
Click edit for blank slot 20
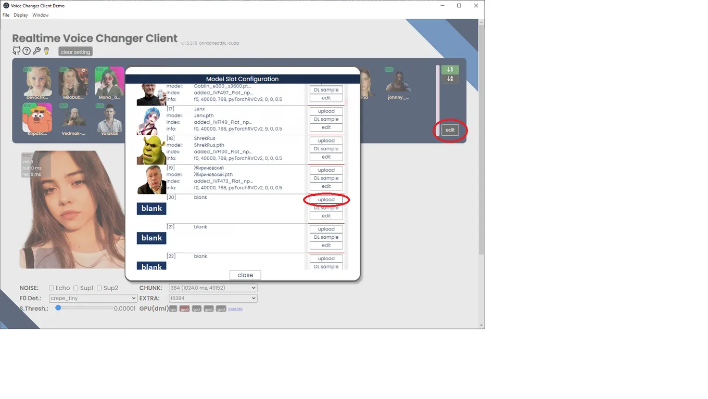pos(326,216)
